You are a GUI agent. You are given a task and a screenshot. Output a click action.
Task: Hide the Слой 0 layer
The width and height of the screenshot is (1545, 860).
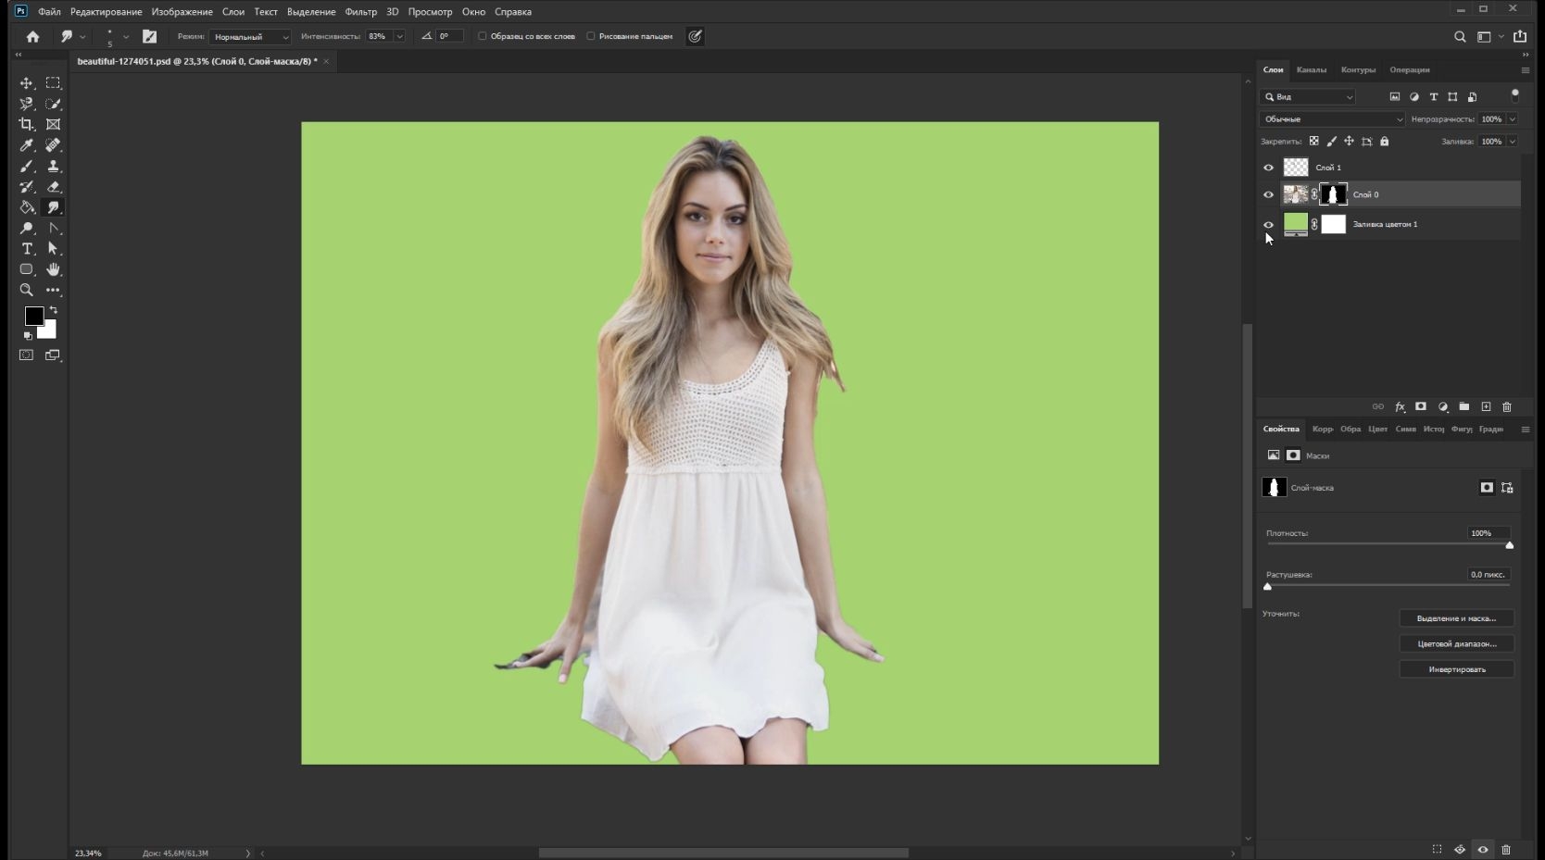point(1268,194)
